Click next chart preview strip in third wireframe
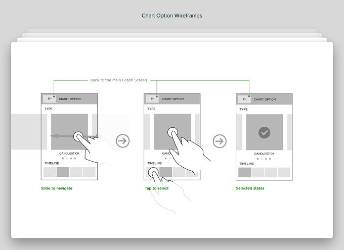Screen dimensions: 344x250 point(289,132)
